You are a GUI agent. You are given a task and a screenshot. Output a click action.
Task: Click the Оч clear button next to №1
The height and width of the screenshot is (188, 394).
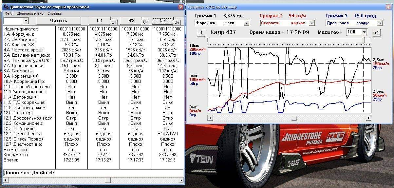(114, 22)
